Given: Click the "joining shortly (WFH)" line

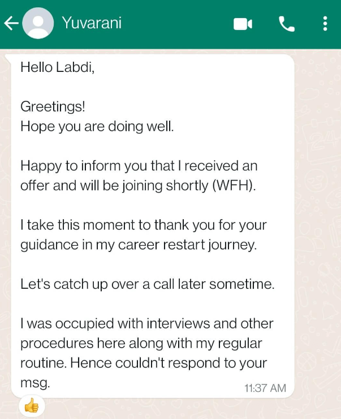Looking at the screenshot, I should point(138,186).
